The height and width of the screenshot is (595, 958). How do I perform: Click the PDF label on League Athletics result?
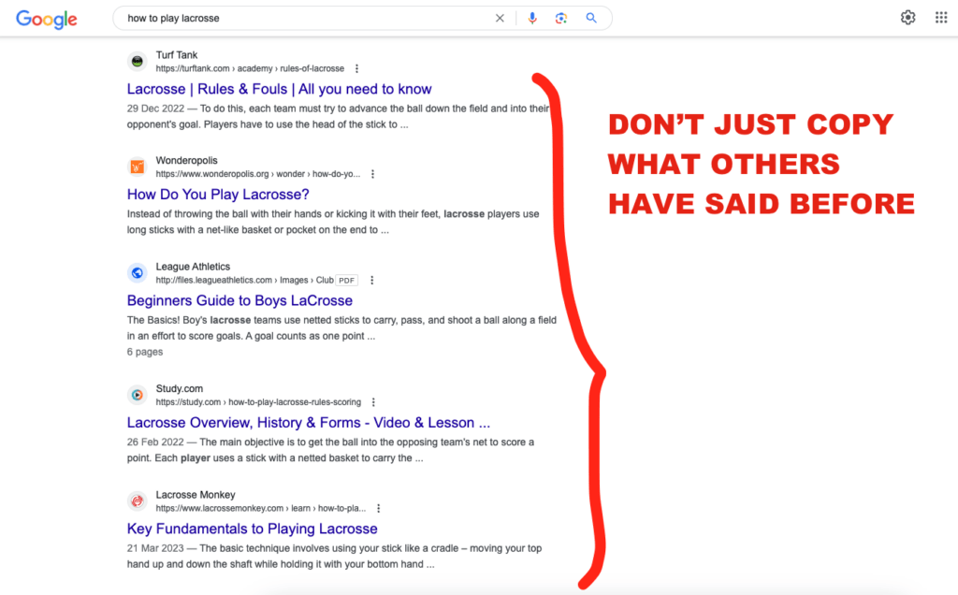(x=346, y=281)
